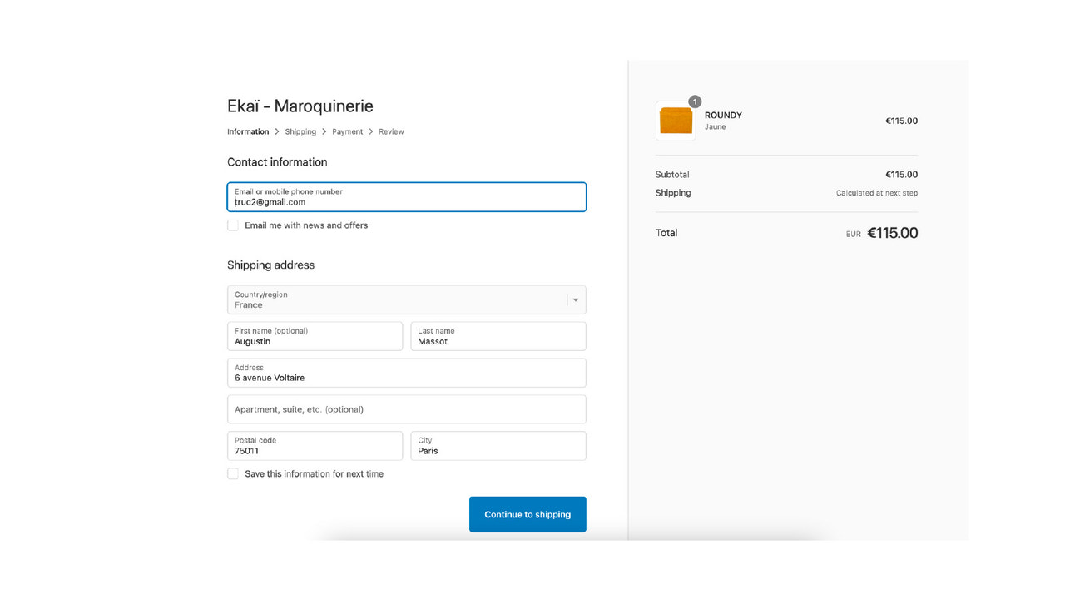The width and height of the screenshot is (1065, 599).
Task: Select the Review breadcrumb step
Action: click(391, 131)
